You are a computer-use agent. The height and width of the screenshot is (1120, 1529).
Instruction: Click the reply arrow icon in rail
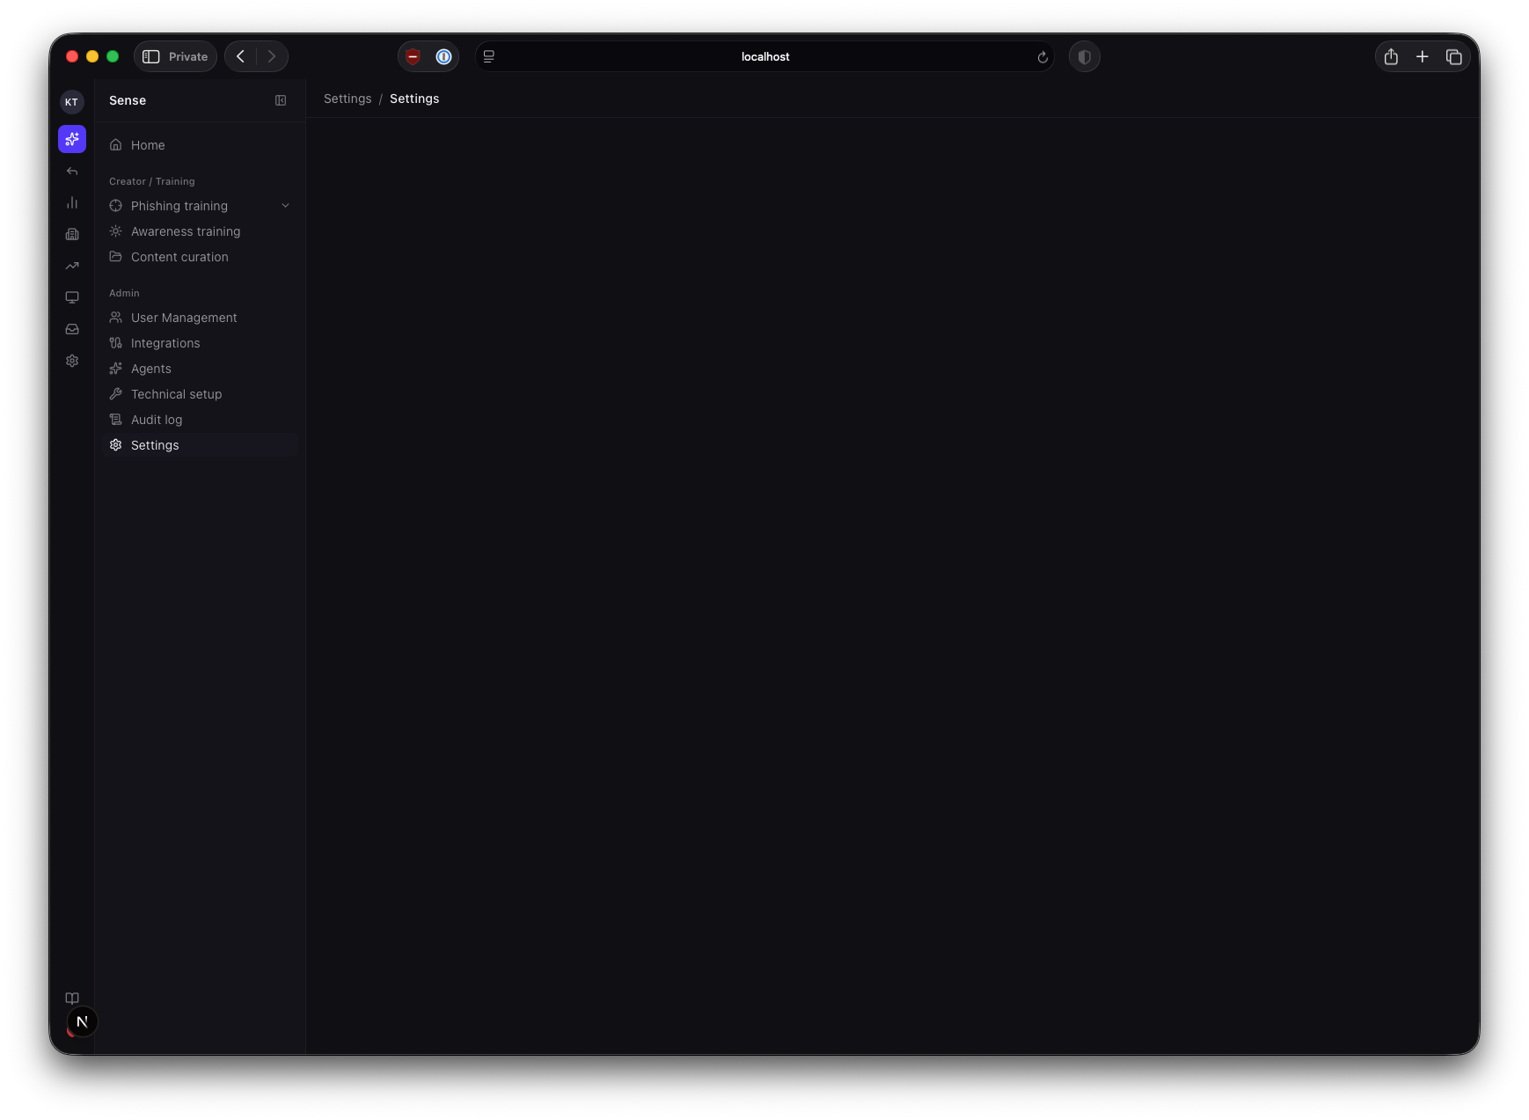(x=72, y=171)
